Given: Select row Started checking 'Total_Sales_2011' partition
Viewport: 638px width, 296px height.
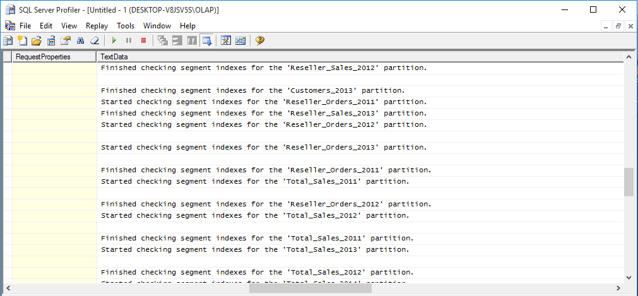Looking at the screenshot, I should click(x=313, y=182).
